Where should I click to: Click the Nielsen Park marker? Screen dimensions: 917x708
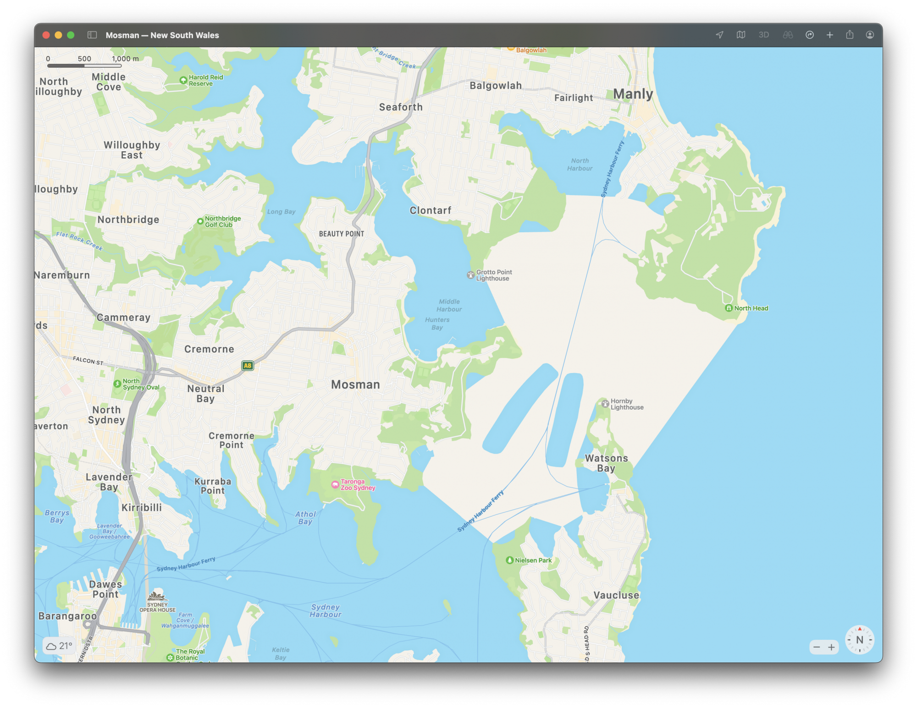tap(509, 560)
